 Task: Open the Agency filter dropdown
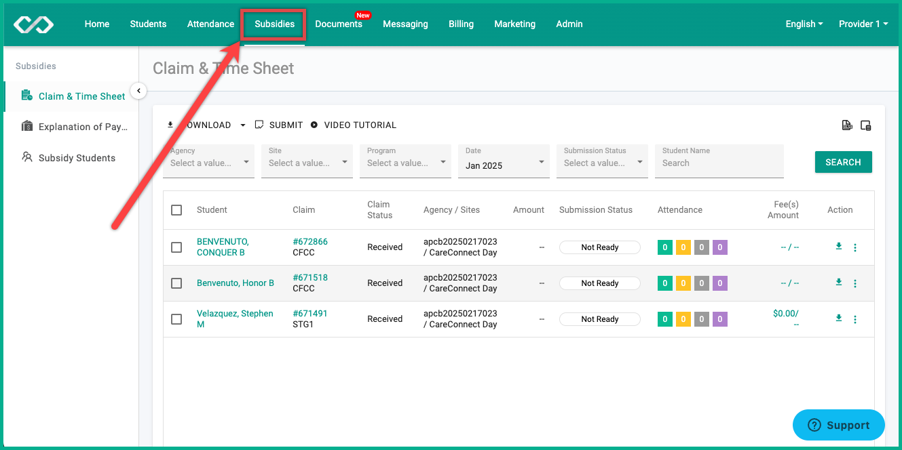[x=208, y=161]
